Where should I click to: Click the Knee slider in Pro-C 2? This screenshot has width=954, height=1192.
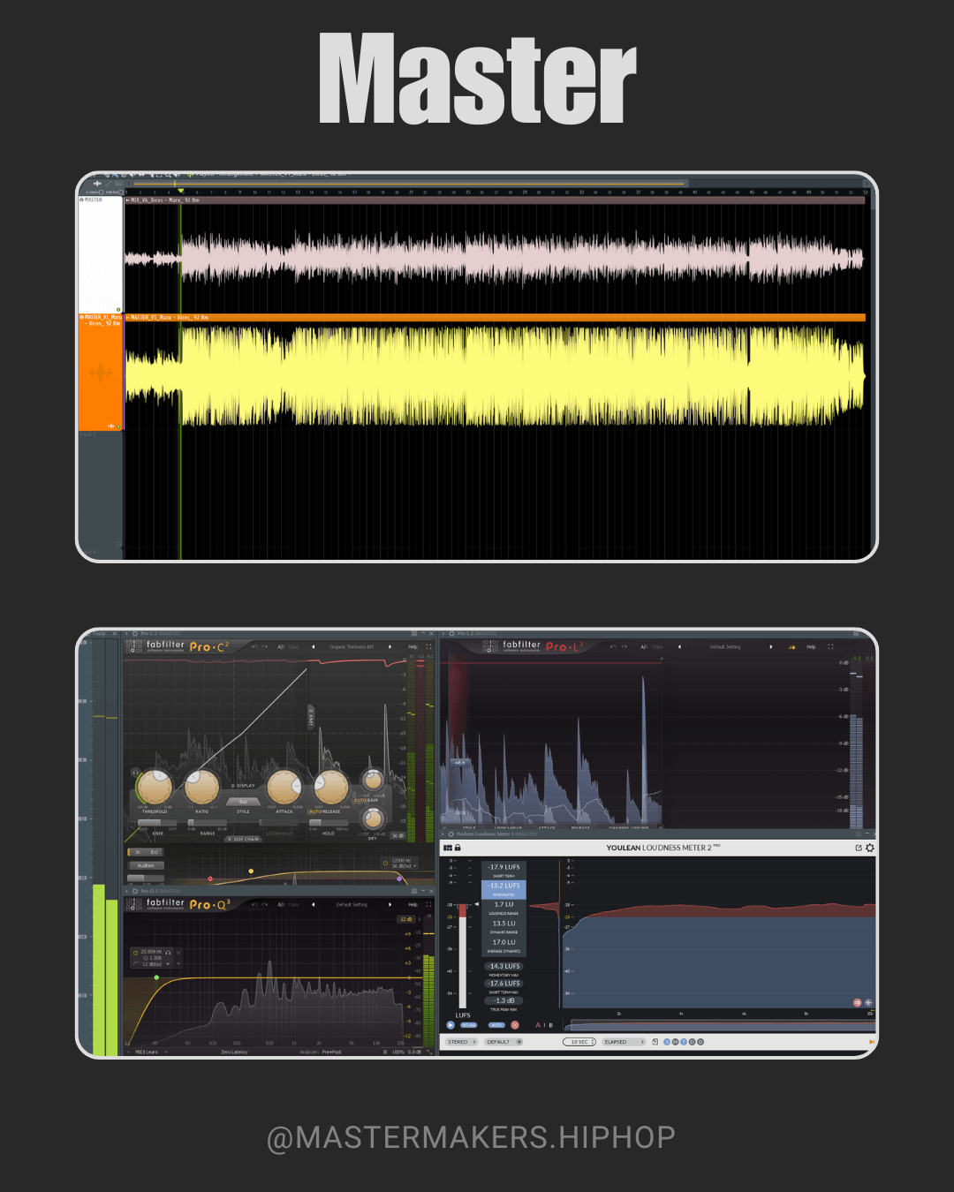coord(157,823)
